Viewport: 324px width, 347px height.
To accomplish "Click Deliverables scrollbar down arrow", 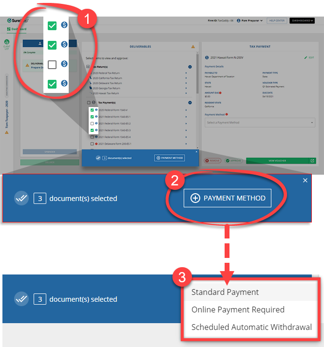I will [197, 147].
